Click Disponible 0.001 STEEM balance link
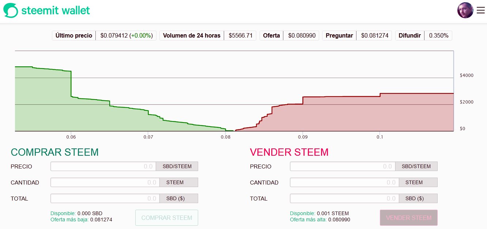Screen dimensions: 487x229 click(320, 213)
